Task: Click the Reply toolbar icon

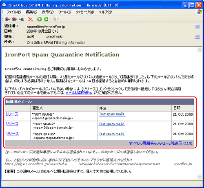Action: [8, 19]
